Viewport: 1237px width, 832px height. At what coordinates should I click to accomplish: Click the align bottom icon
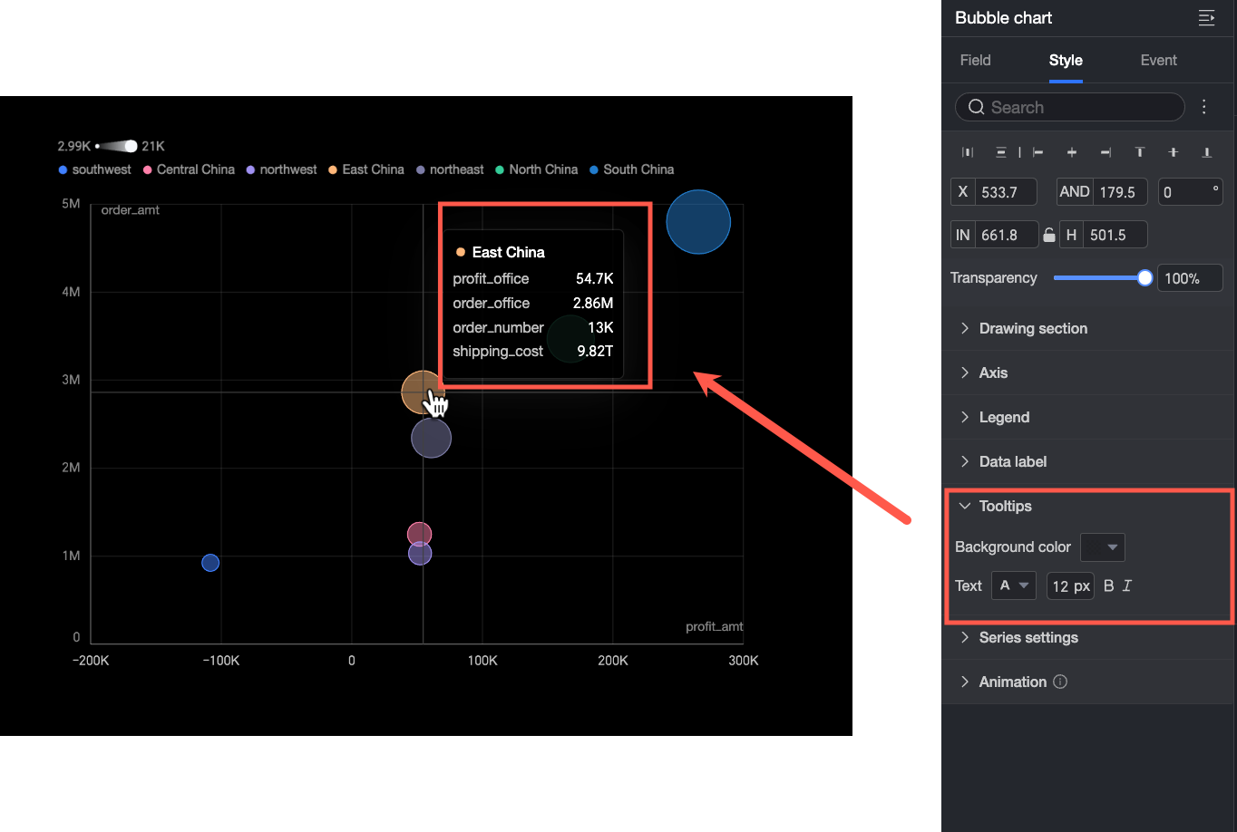coord(1207,152)
